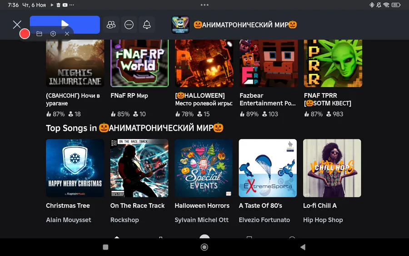Select 'Fazbear Entertainment Ро...' title
This screenshot has width=409, height=256.
[268, 100]
